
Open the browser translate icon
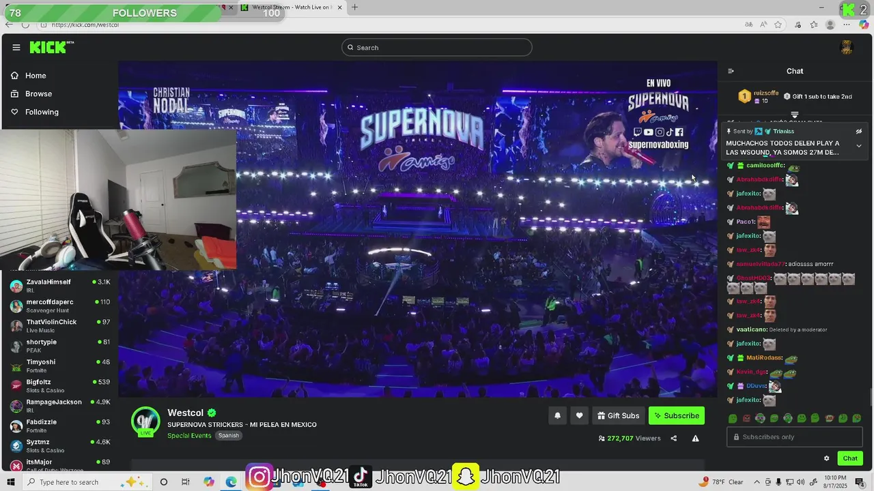749,25
